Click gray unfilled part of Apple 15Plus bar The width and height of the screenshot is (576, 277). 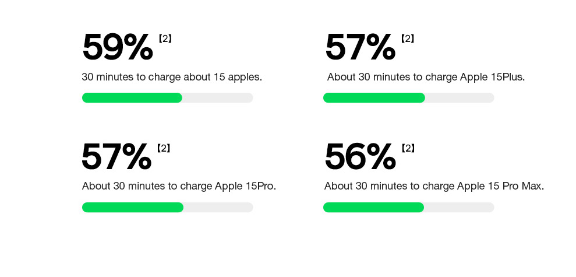point(460,98)
